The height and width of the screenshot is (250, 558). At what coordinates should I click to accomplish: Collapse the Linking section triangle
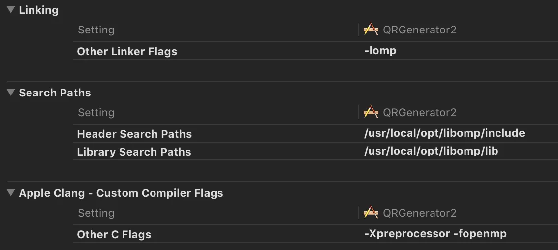11,10
